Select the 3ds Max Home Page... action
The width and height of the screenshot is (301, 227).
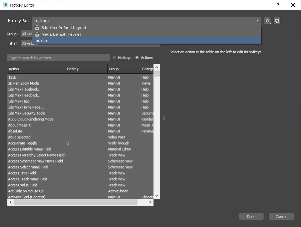[80, 107]
